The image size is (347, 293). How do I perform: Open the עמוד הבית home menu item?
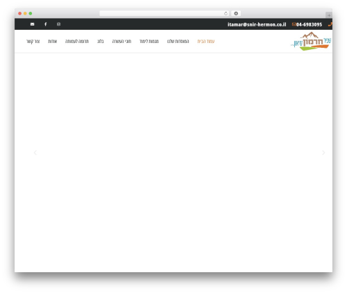click(206, 42)
